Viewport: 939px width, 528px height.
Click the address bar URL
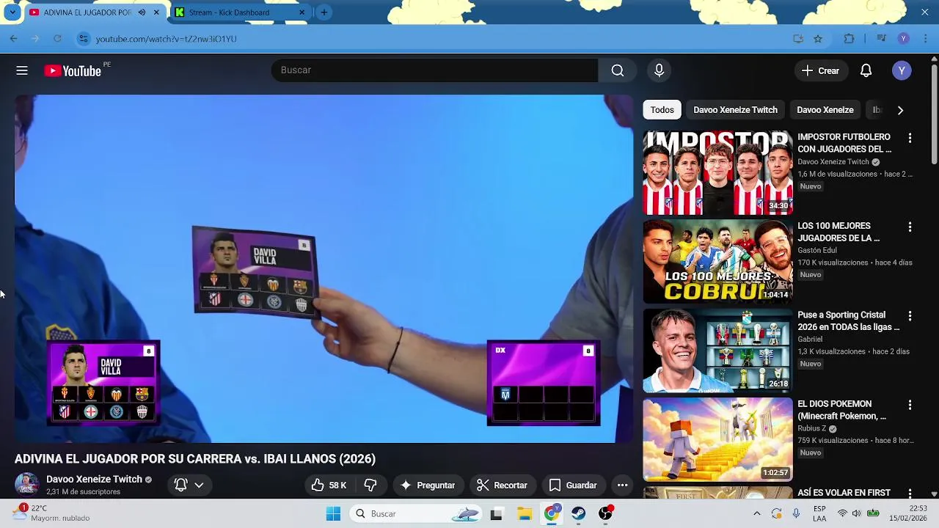[166, 39]
